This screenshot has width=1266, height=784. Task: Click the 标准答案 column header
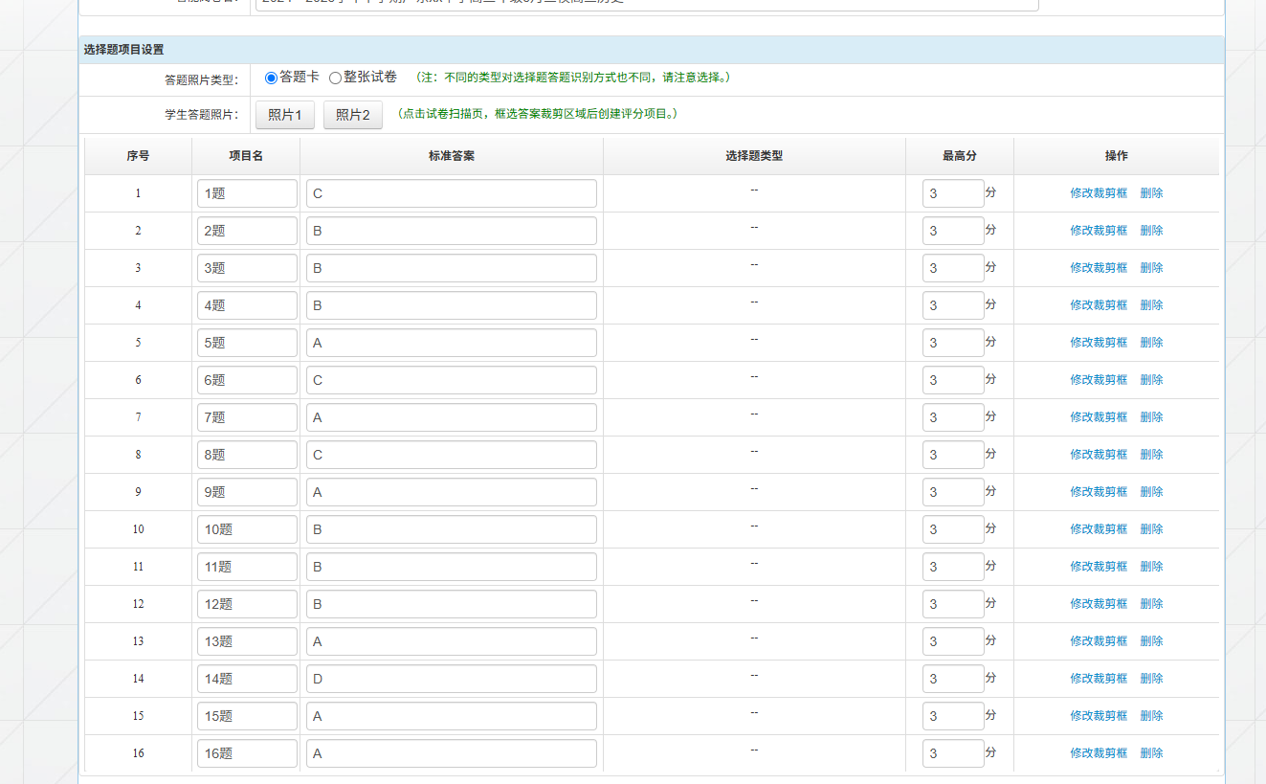pyautogui.click(x=451, y=156)
